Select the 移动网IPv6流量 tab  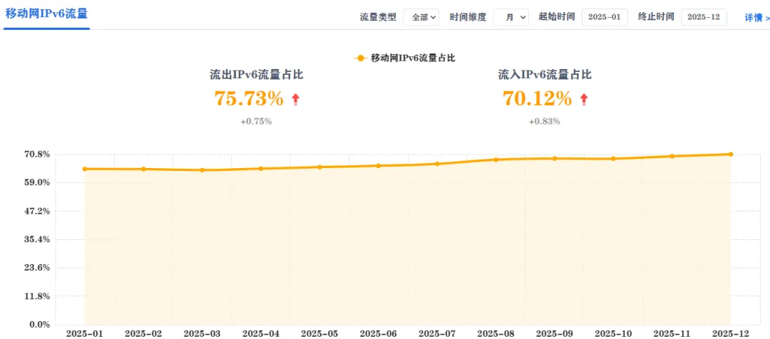click(46, 14)
